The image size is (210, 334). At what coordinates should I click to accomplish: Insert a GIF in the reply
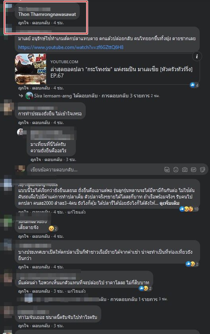pyautogui.click(x=193, y=169)
